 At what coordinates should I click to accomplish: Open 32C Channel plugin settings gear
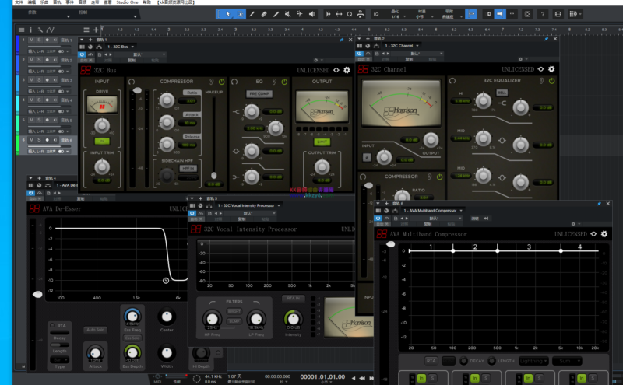(x=551, y=69)
